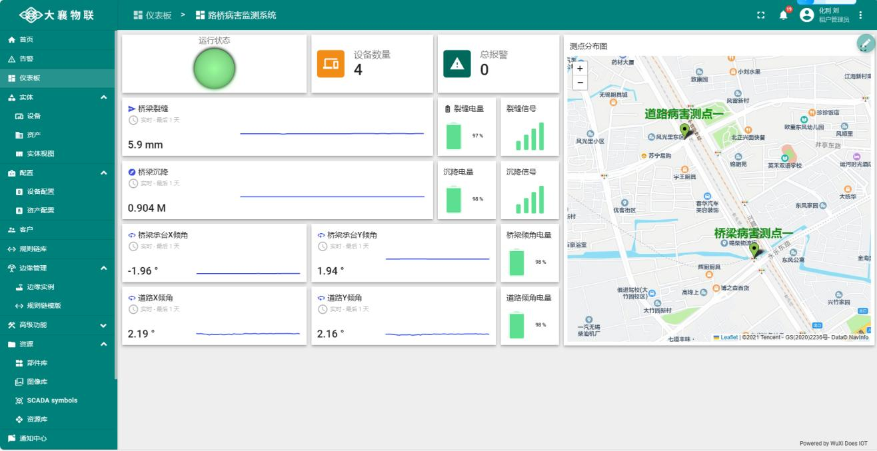Click the sidebar vertical scrollbar
Image resolution: width=877 pixels, height=451 pixels.
click(x=116, y=205)
